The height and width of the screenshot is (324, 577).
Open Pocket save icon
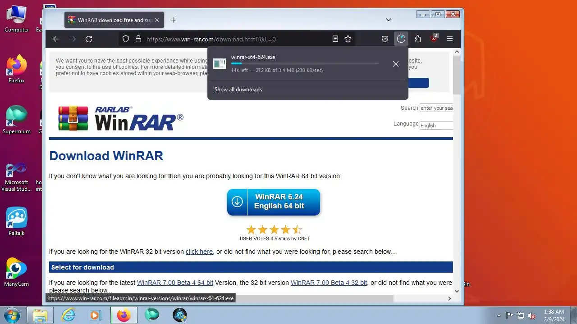(385, 39)
